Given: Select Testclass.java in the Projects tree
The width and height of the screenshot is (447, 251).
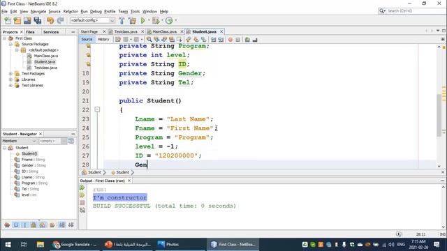Looking at the screenshot, I should coord(45,68).
